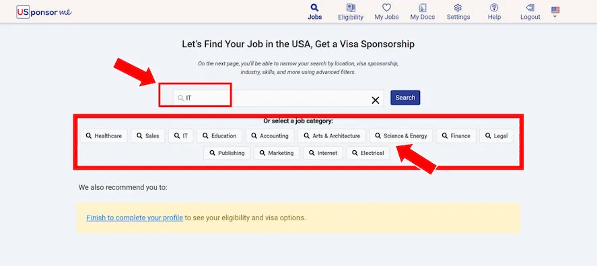This screenshot has width=597, height=266.
Task: Pick the Marketing job category
Action: [x=277, y=153]
